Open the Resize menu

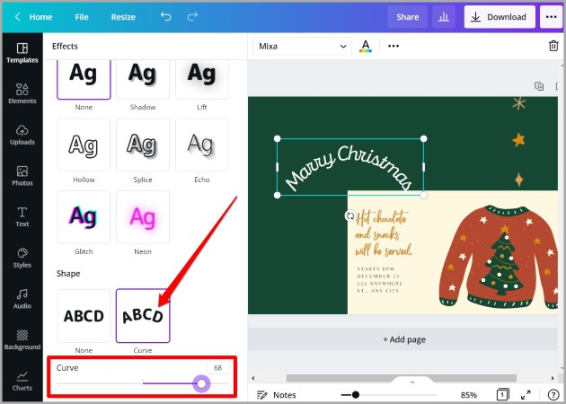123,17
